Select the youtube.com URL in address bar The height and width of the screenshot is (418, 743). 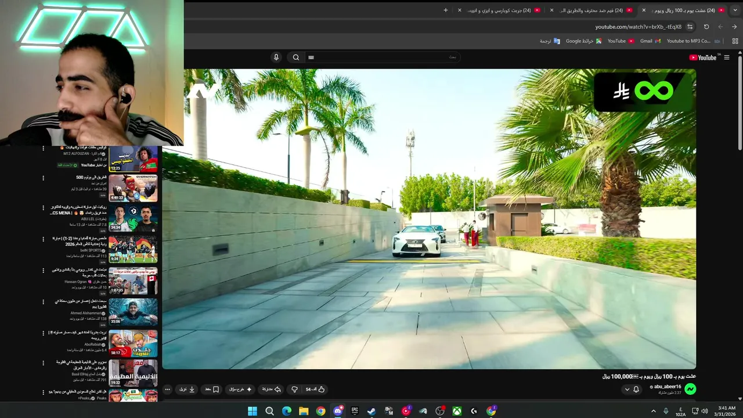coord(638,27)
